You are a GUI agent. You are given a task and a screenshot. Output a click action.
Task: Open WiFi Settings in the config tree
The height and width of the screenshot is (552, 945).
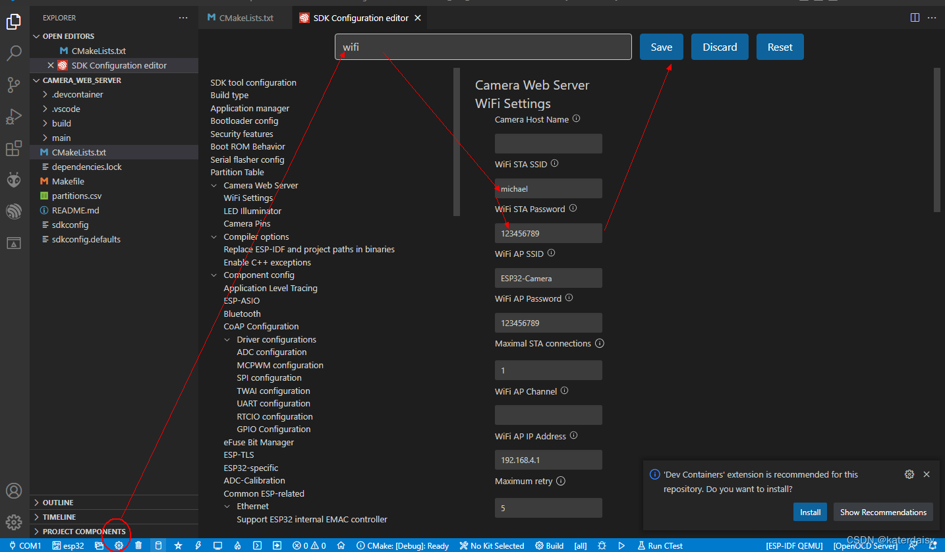(x=248, y=198)
